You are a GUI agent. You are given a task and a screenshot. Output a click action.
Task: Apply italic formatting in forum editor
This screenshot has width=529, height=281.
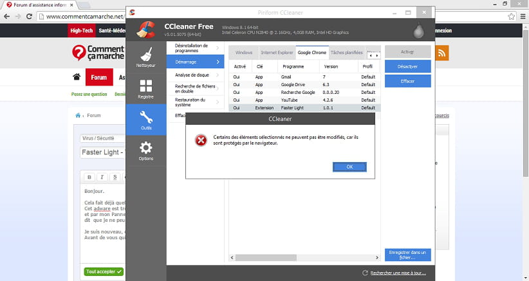(x=102, y=177)
